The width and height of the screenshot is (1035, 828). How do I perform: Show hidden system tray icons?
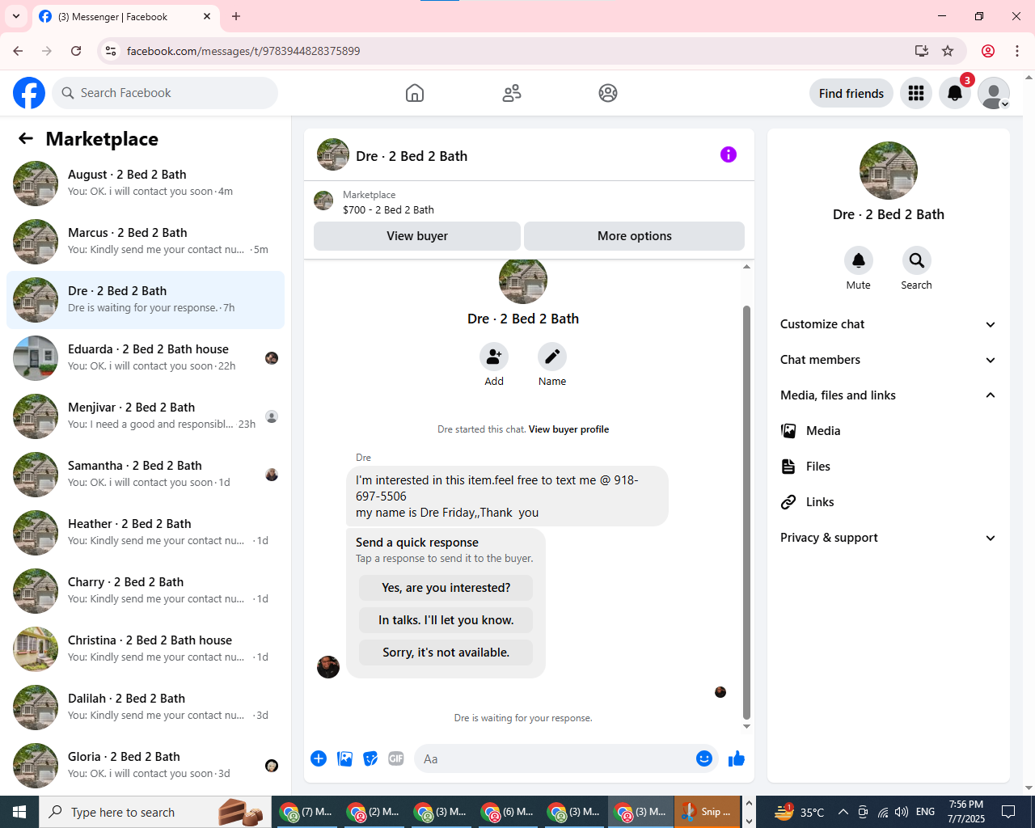click(843, 812)
